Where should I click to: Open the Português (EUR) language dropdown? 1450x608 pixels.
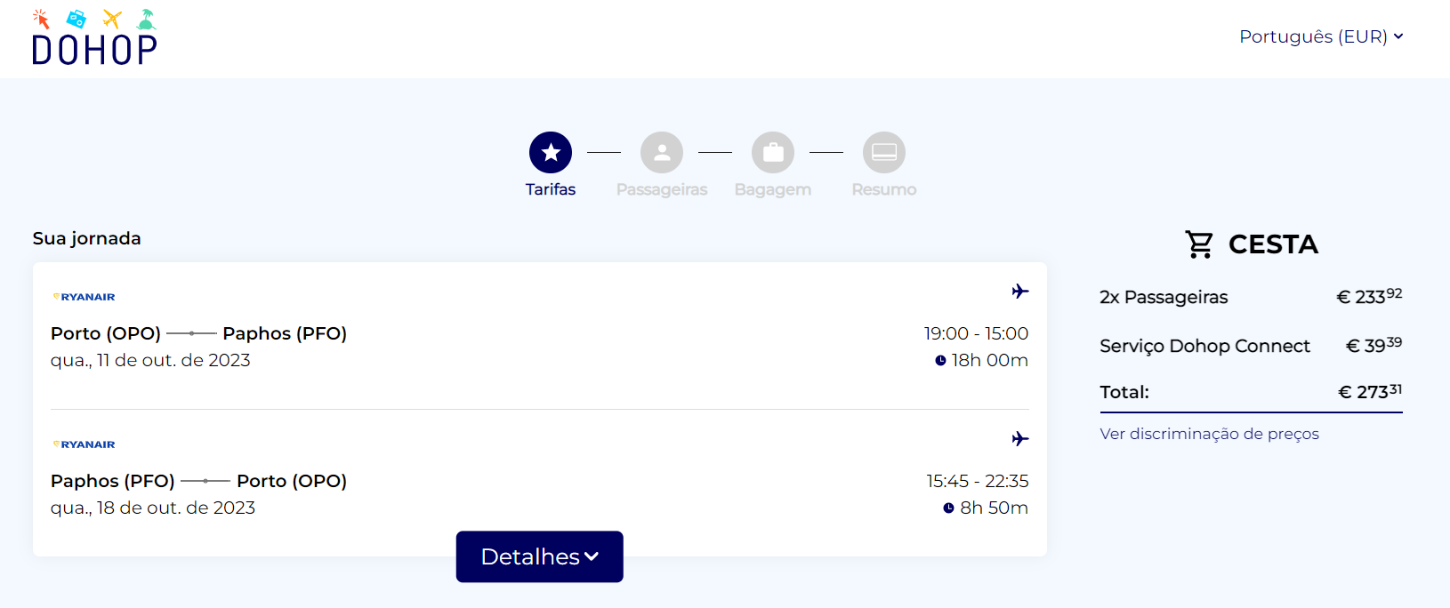[x=1321, y=36]
